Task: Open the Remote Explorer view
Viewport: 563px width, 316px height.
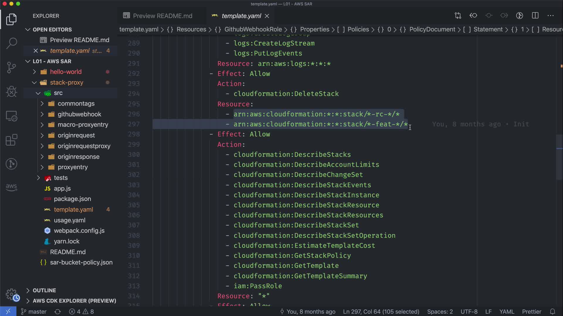Action: coord(11,116)
